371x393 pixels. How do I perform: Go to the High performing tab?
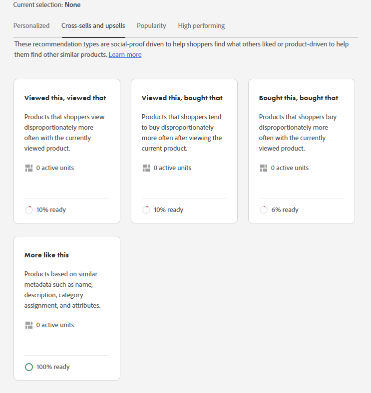click(x=201, y=25)
